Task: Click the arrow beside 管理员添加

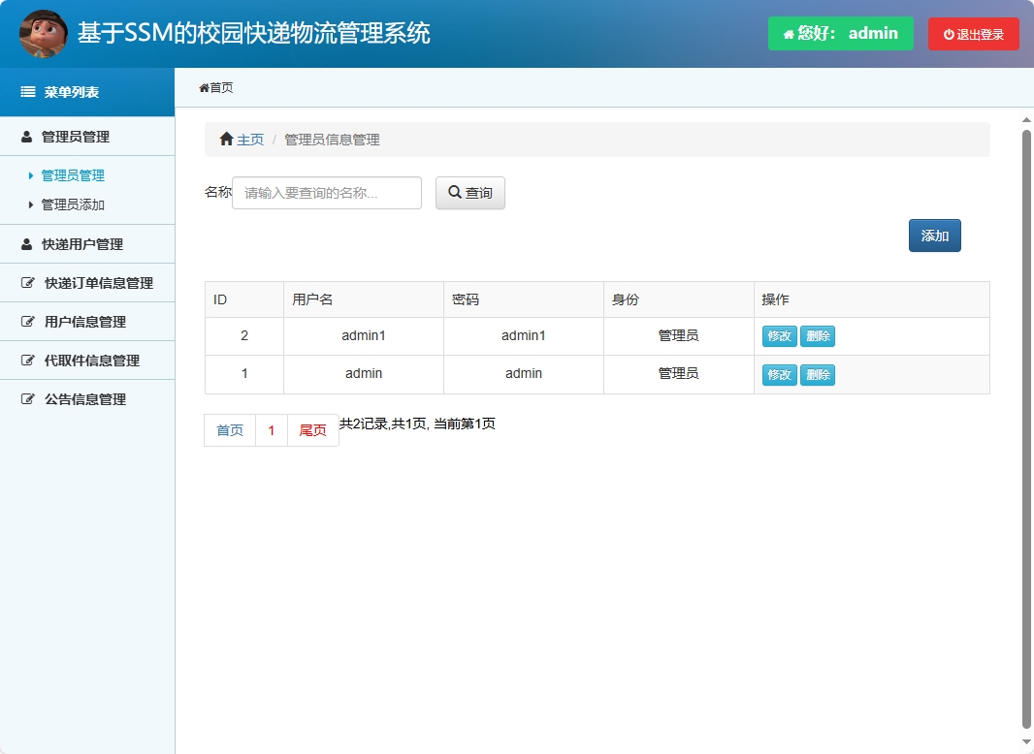Action: [x=30, y=204]
